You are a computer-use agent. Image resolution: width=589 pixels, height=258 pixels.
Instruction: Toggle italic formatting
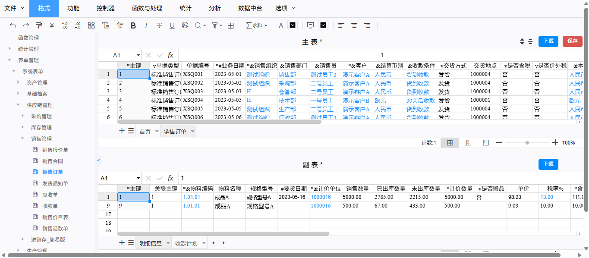click(x=146, y=25)
